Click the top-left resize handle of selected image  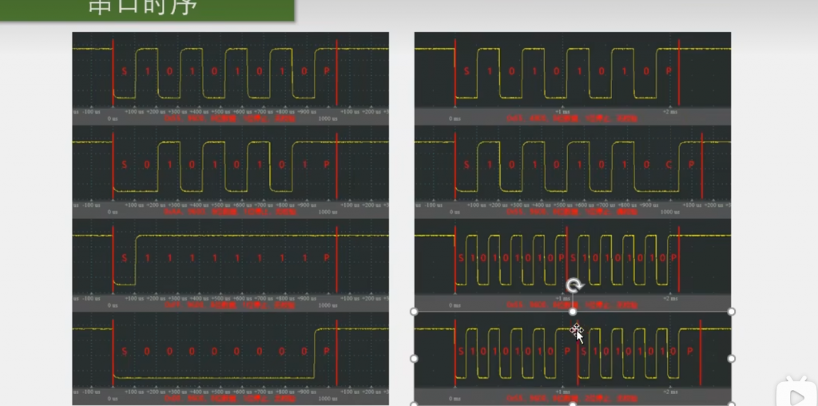pos(414,312)
